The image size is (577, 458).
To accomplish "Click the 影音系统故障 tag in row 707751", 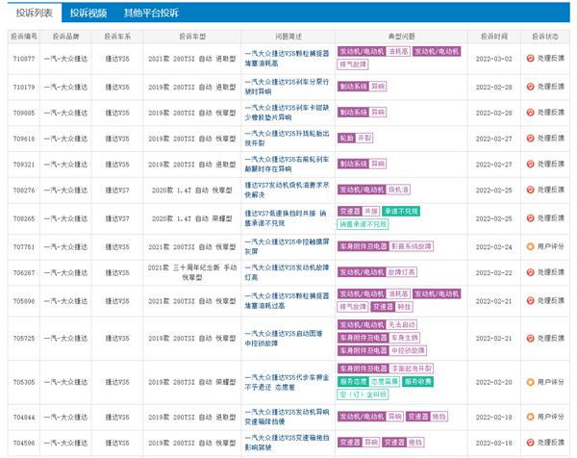I will [x=411, y=246].
